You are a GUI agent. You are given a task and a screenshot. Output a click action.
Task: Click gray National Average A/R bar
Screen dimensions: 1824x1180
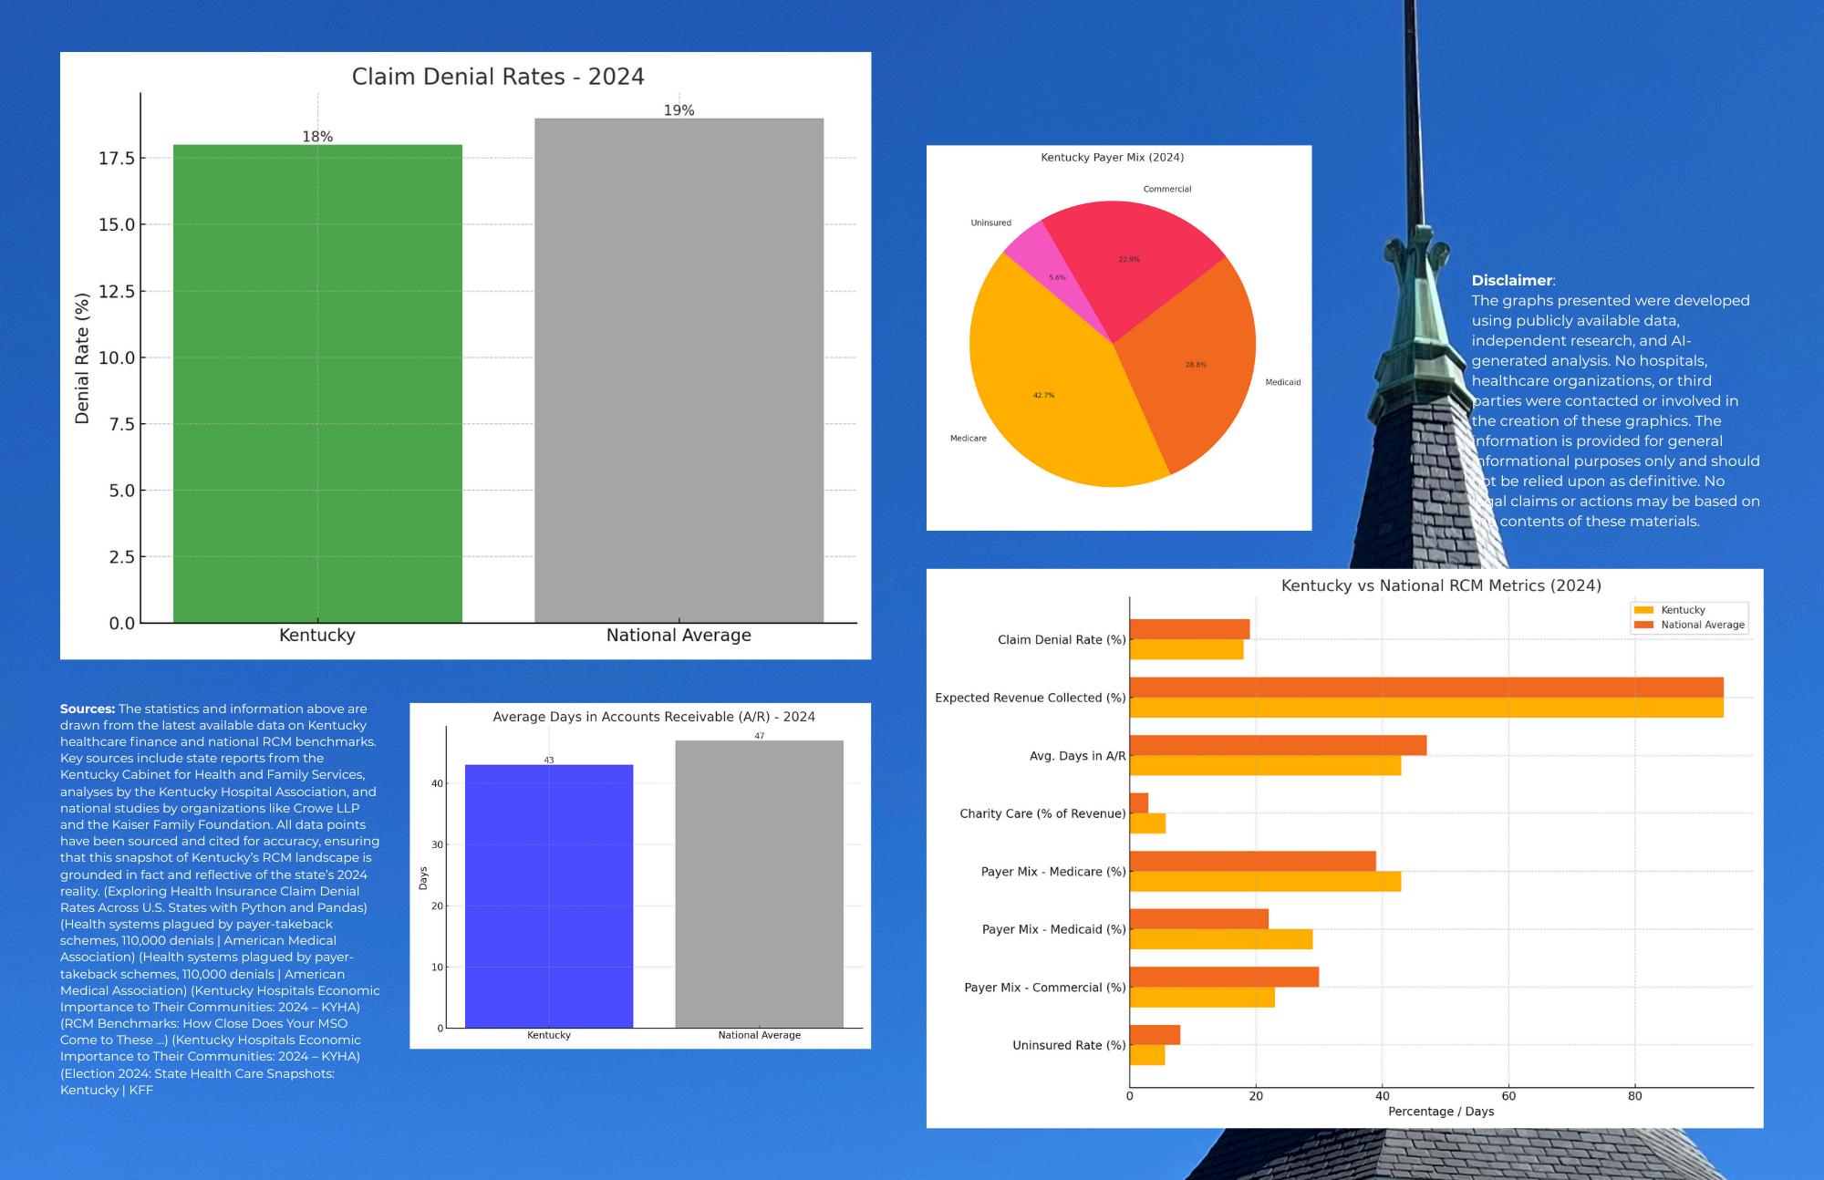[759, 884]
